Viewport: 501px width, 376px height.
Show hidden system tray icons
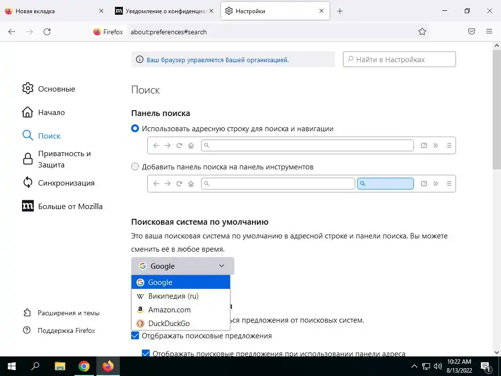click(x=414, y=366)
